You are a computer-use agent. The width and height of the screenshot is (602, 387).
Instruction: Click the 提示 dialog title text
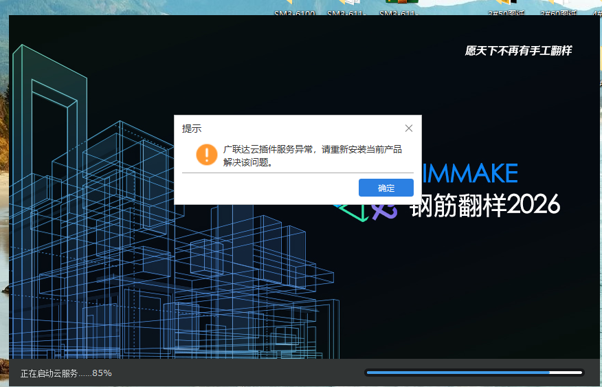tap(192, 129)
